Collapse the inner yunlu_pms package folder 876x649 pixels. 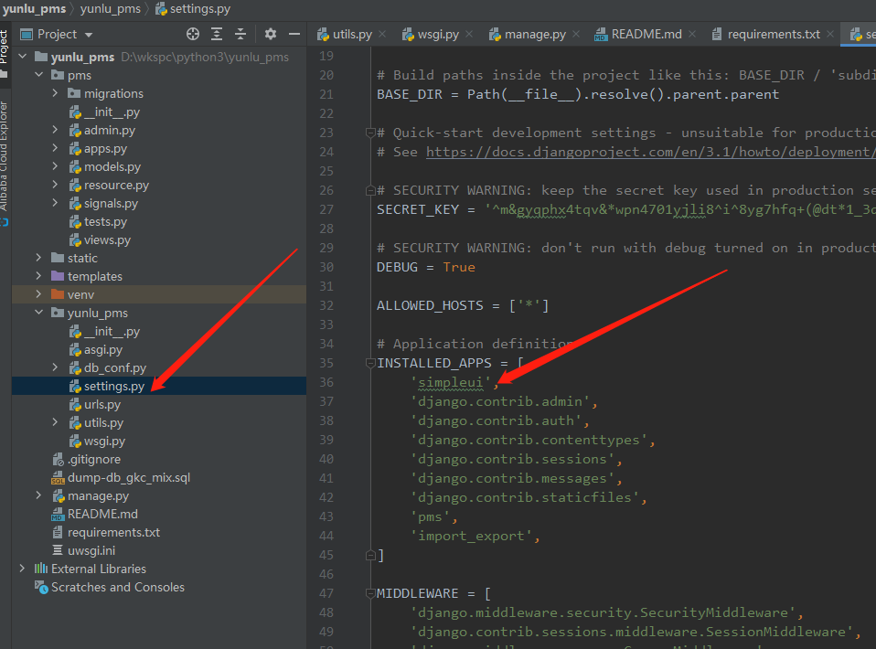pyautogui.click(x=38, y=313)
